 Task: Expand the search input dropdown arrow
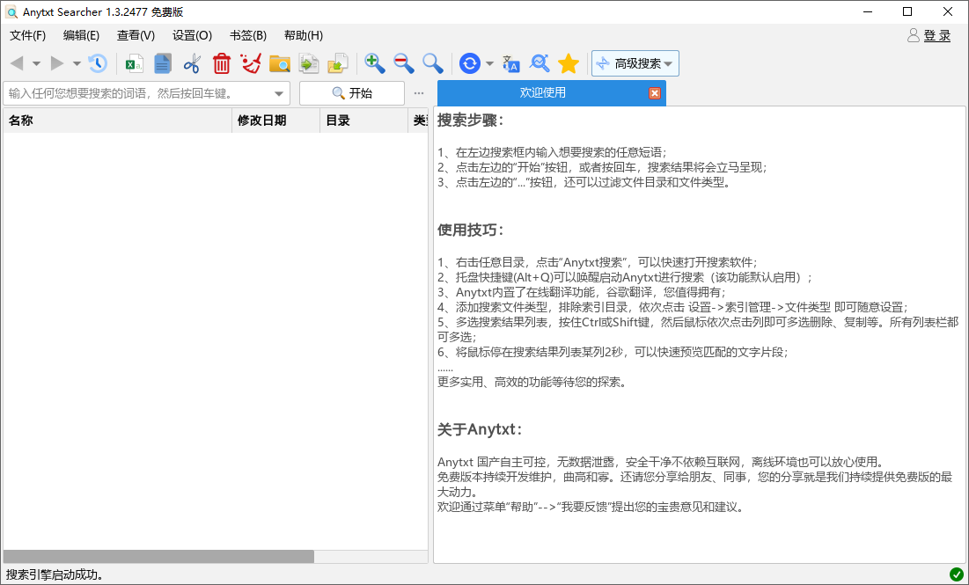coord(280,92)
